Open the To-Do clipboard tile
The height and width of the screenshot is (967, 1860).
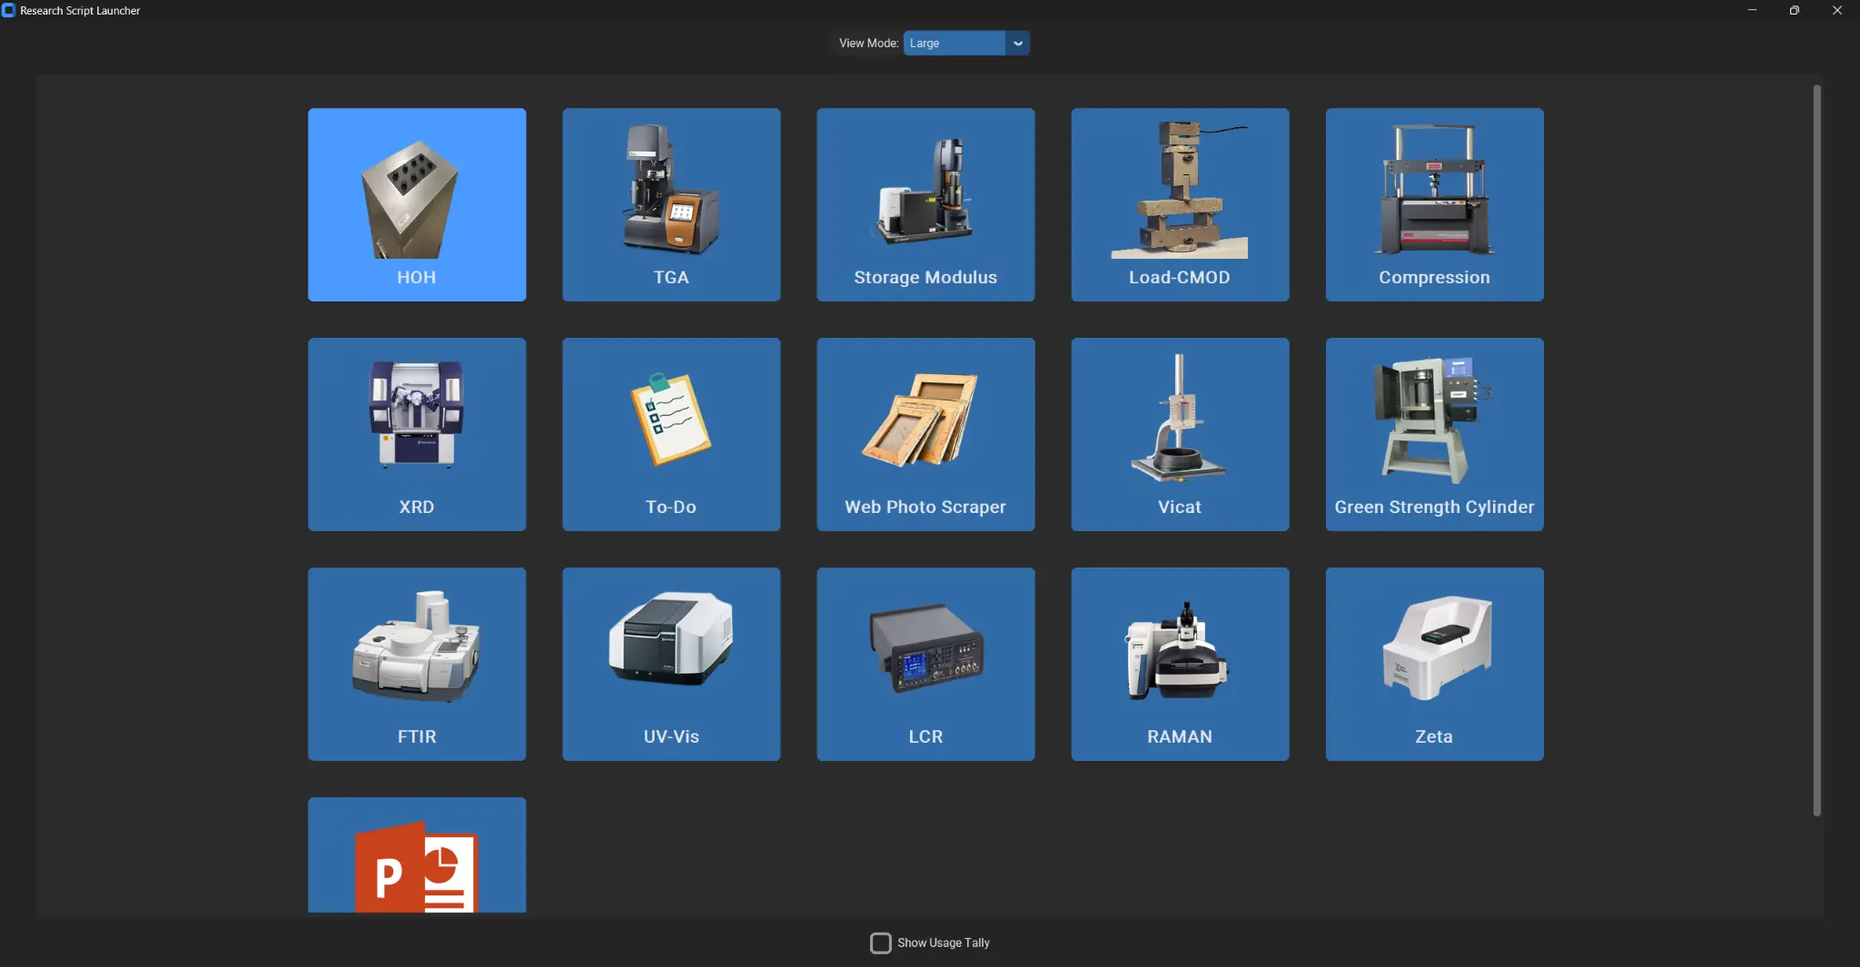click(670, 434)
